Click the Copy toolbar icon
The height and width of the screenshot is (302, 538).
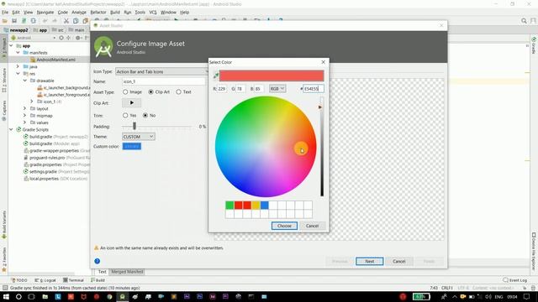[76, 21]
